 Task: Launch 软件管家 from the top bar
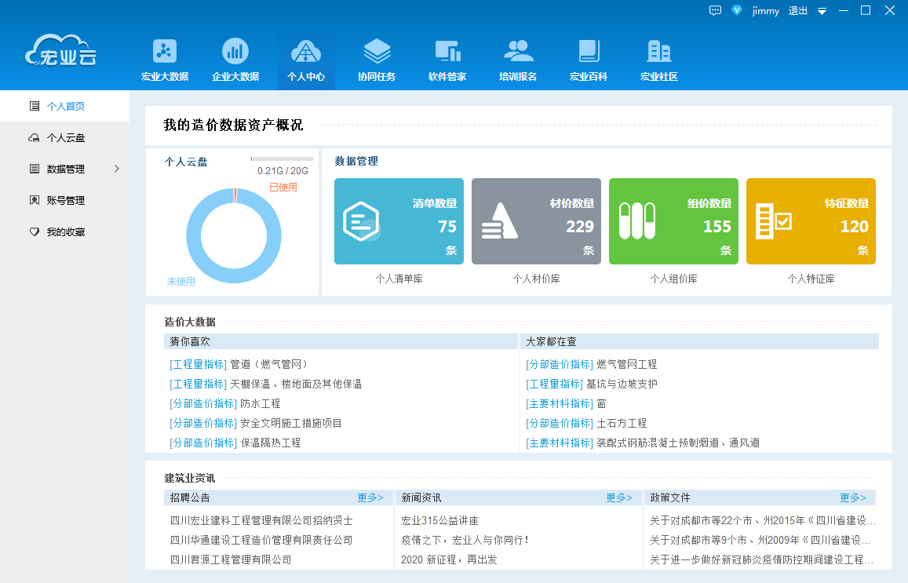coord(447,59)
